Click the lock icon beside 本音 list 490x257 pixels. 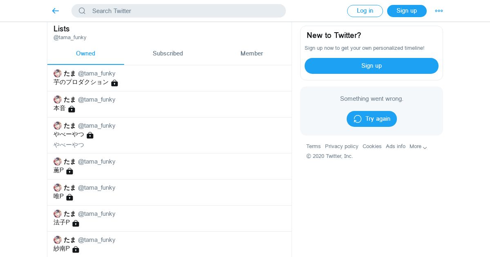click(71, 109)
